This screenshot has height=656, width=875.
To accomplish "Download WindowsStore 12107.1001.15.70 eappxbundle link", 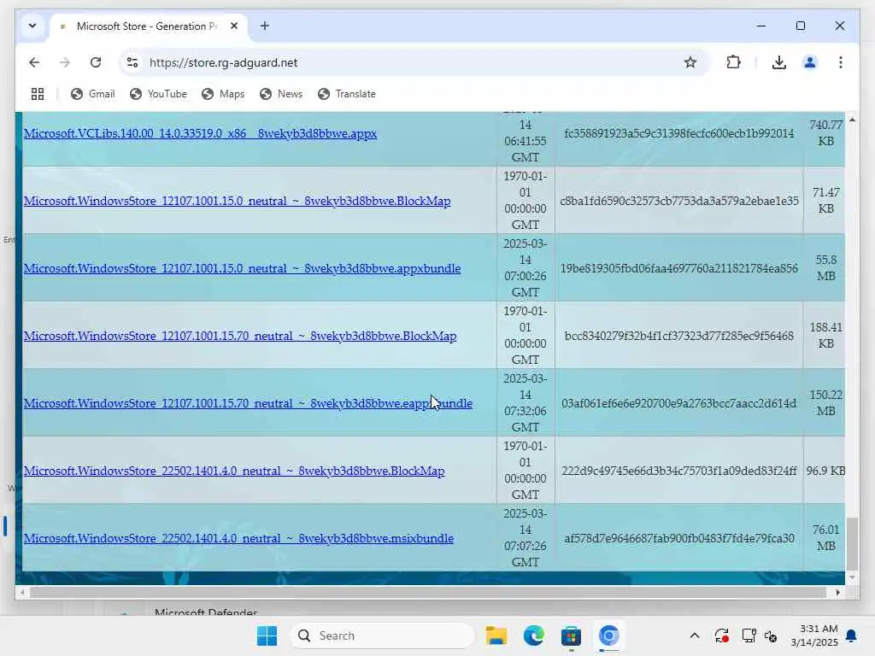I will coord(248,403).
